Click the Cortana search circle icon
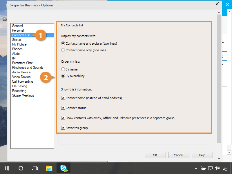 [21, 168]
